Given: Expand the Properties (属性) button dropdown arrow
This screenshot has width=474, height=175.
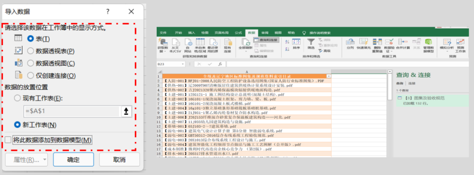Looking at the screenshot, I should coord(45,160).
